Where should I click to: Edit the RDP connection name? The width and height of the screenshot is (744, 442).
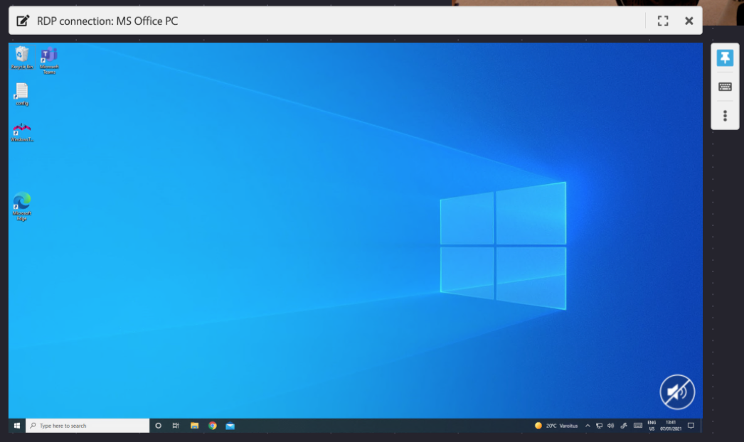pos(23,21)
